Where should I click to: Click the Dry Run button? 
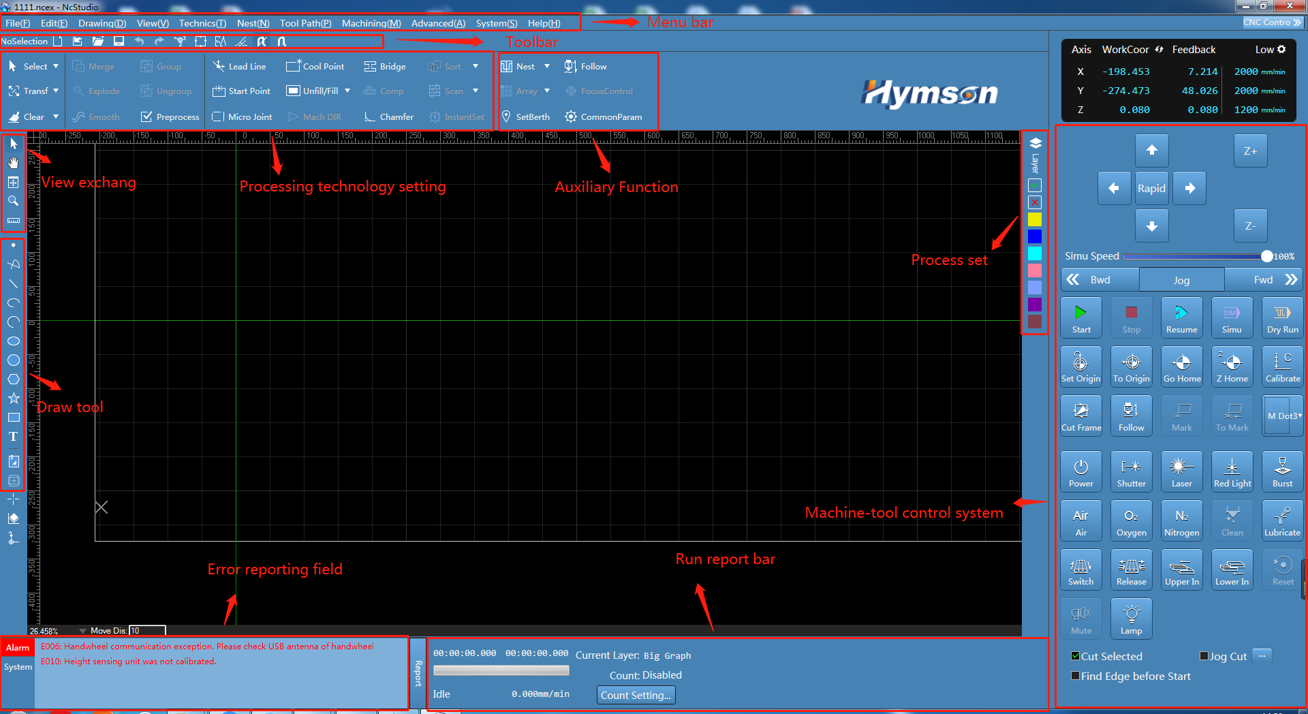coord(1282,318)
